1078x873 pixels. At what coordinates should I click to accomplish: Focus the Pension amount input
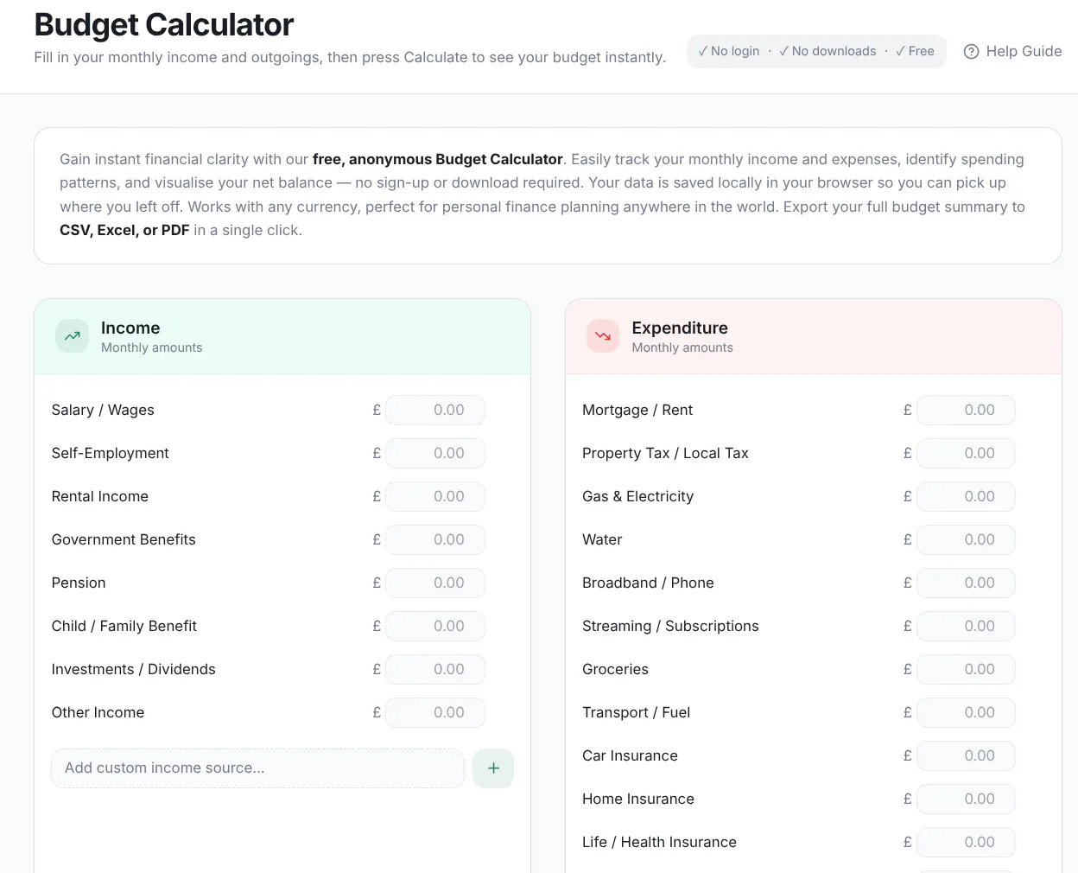pos(435,583)
